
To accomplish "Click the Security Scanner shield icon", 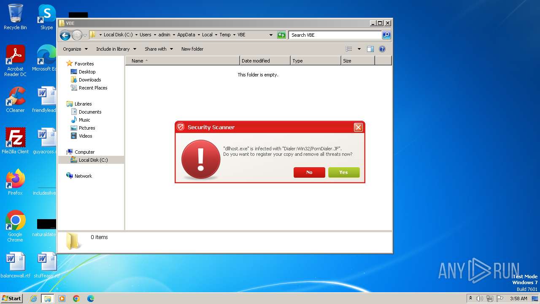I will (x=181, y=127).
